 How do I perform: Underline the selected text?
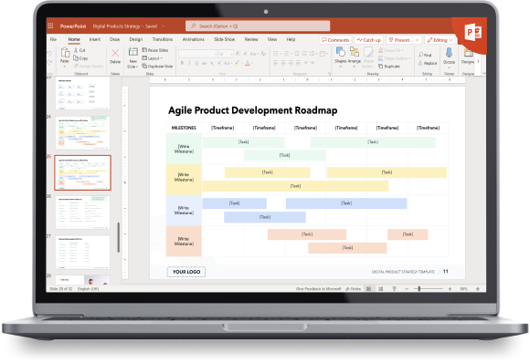(x=196, y=63)
